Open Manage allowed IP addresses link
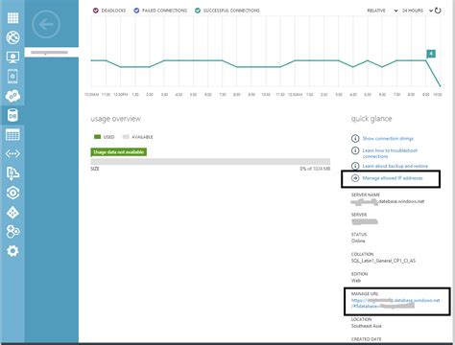 (393, 178)
